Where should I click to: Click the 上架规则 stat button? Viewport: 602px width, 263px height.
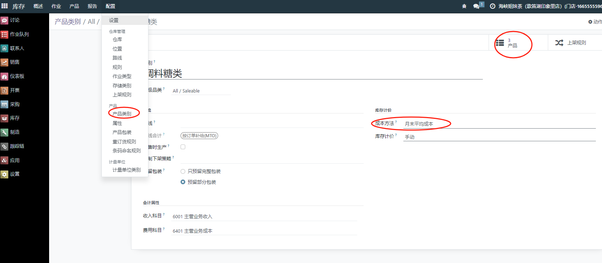pyautogui.click(x=571, y=43)
